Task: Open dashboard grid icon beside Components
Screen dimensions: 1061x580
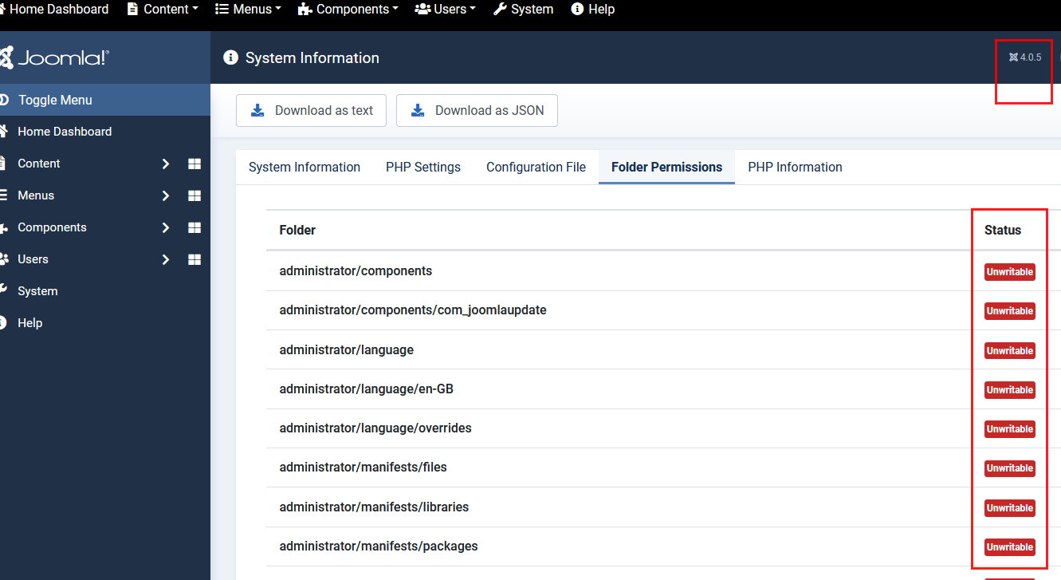Action: (x=194, y=227)
